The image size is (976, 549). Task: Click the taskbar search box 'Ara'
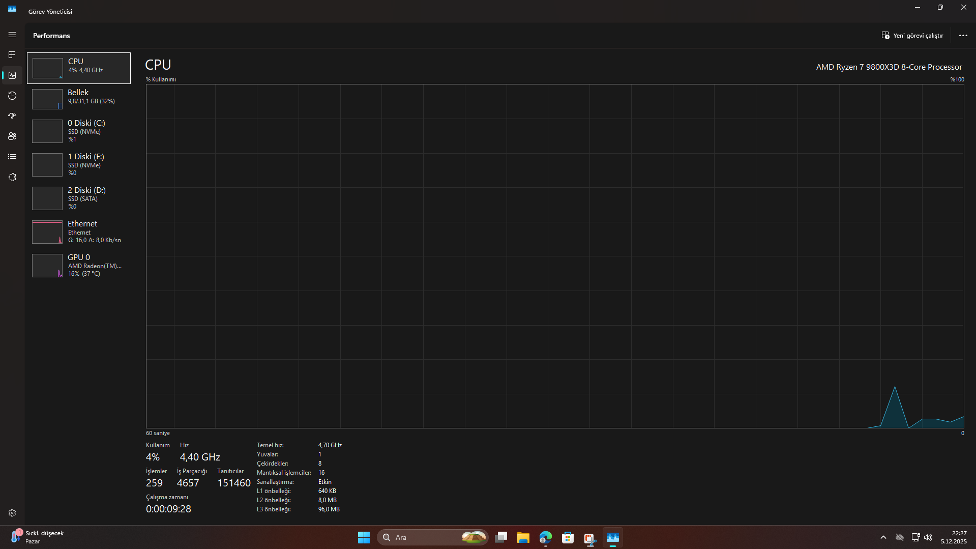(433, 537)
